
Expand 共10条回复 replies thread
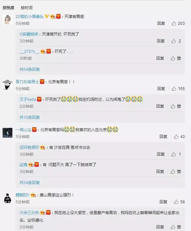click(x=30, y=117)
